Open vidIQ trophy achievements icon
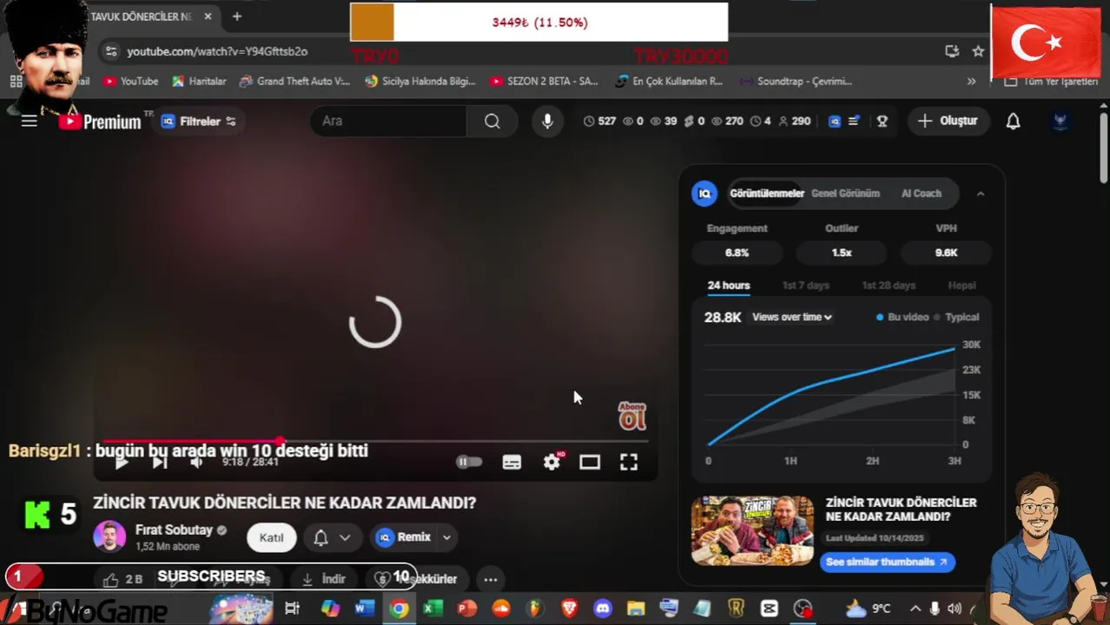 coord(882,122)
